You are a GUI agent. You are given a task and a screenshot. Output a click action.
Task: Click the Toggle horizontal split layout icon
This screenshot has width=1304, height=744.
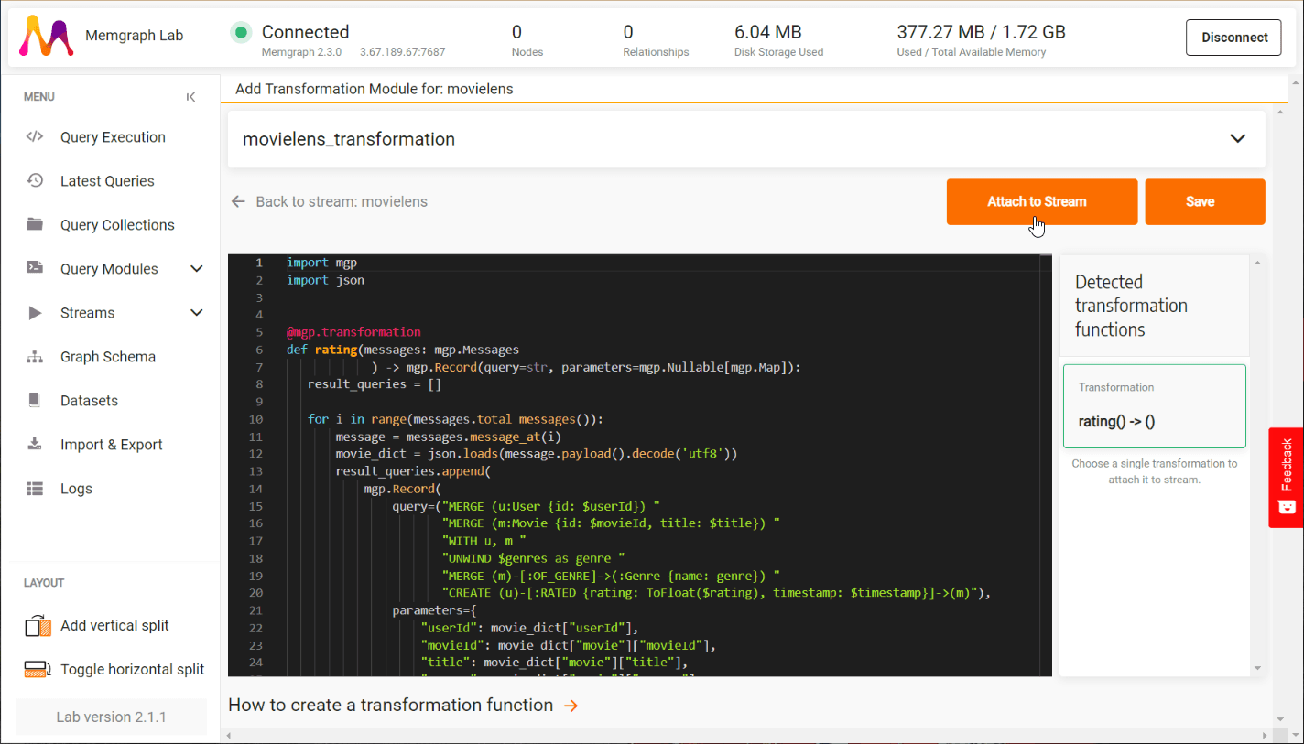point(38,670)
